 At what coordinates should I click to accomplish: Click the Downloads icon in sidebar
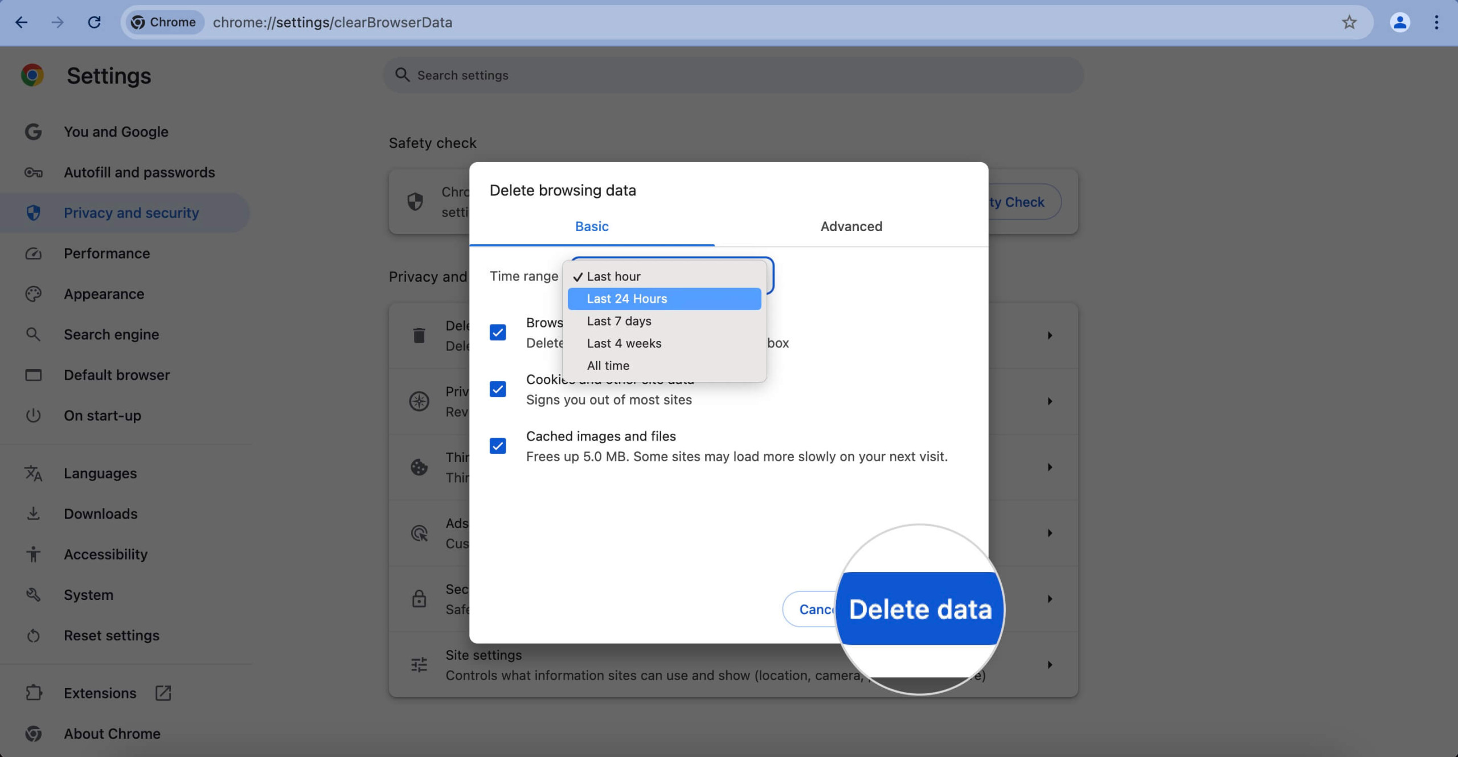pos(33,513)
